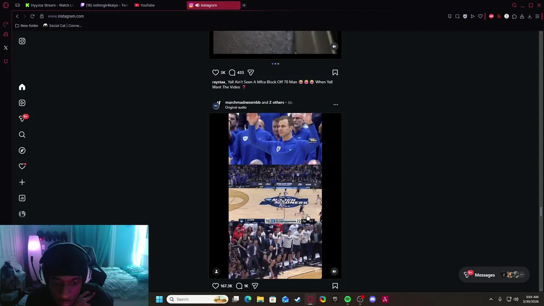This screenshot has height=306, width=544.
Task: Toggle sound on the top video
Action: 334,46
